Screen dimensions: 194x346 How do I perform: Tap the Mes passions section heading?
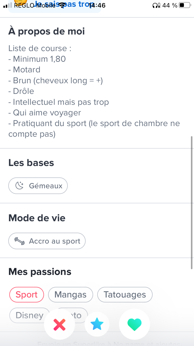click(40, 272)
